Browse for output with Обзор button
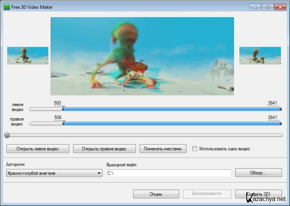Screen dimensions: 290x206 click(258, 173)
